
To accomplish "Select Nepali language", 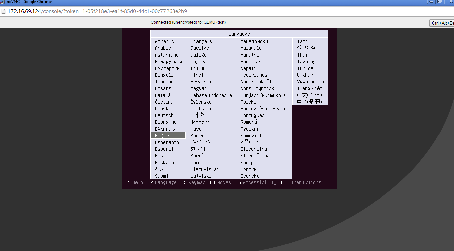I will (248, 68).
